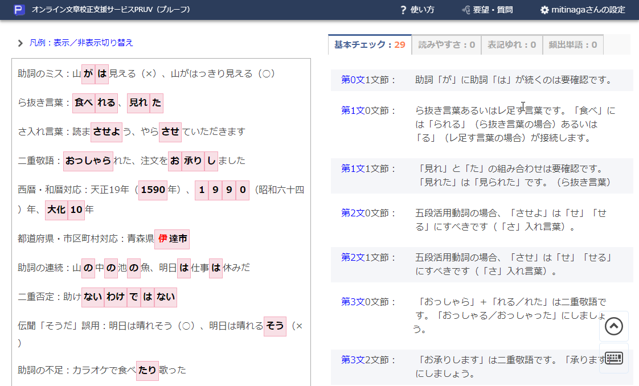This screenshot has height=386, width=639.
Task: Click the question mark help icon
Action: tap(403, 10)
